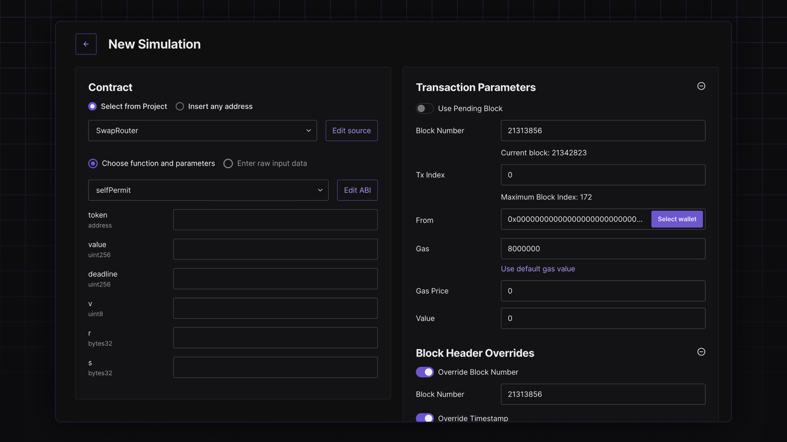The height and width of the screenshot is (442, 787).
Task: Expand the selfPermit function dropdown
Action: click(x=208, y=190)
